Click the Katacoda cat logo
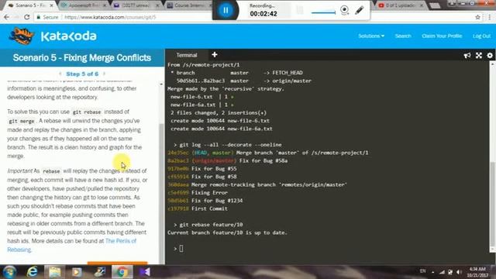 tap(21, 36)
